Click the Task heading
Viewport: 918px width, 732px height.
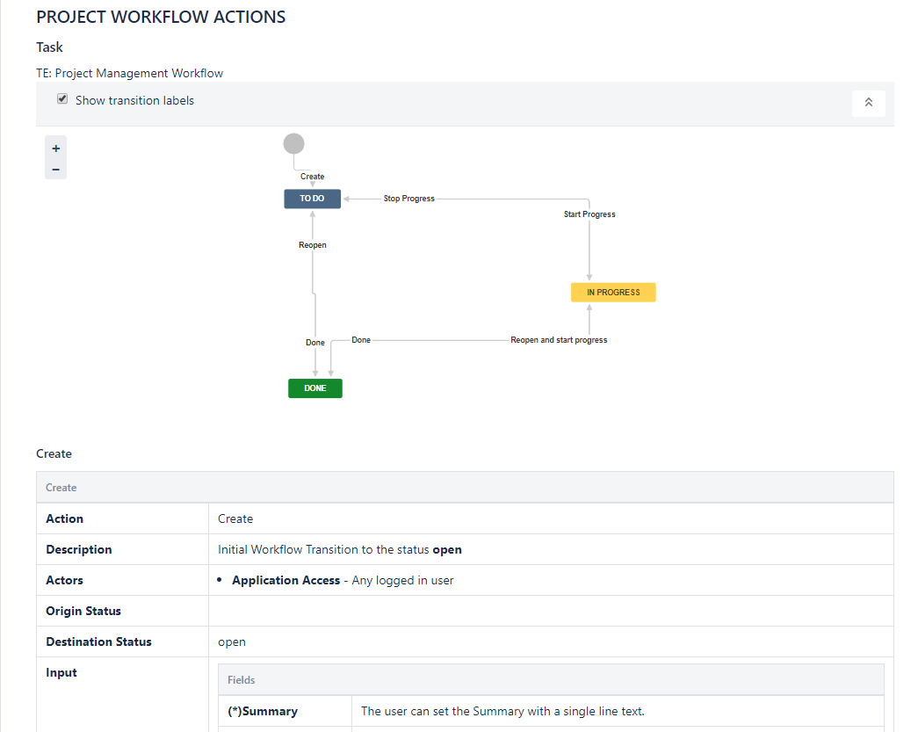(x=49, y=47)
